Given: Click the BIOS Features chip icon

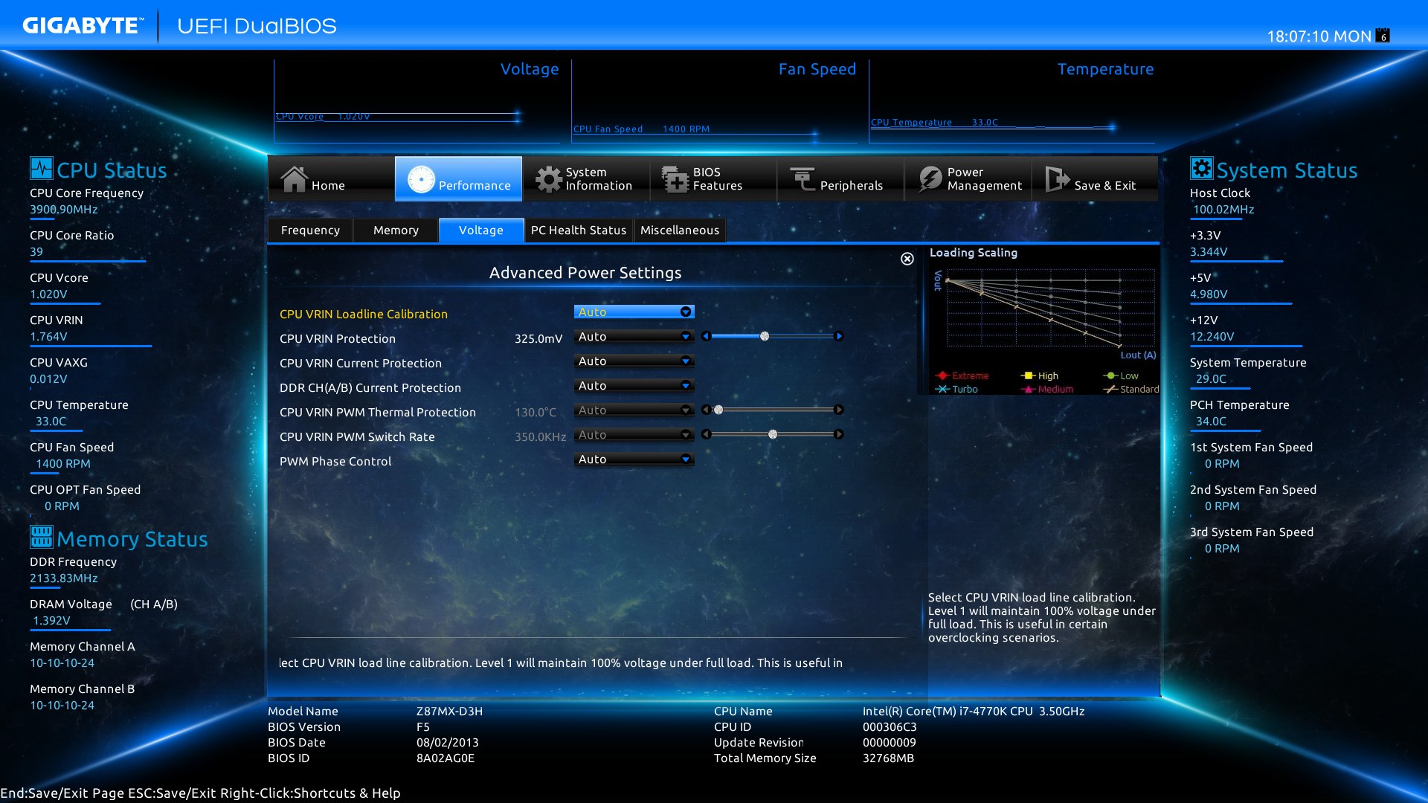Looking at the screenshot, I should 675,179.
